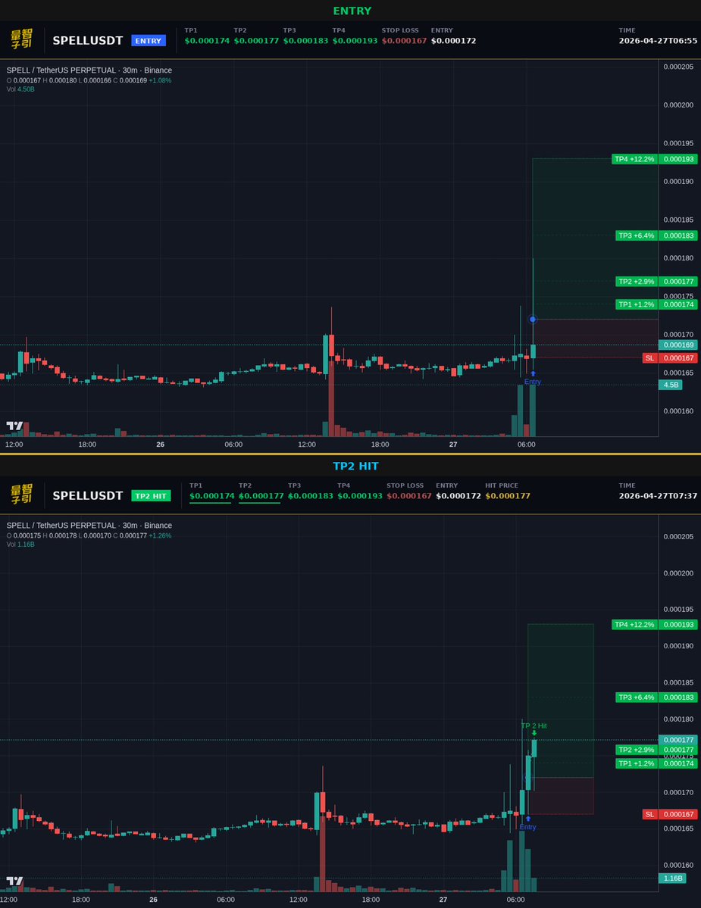Image resolution: width=701 pixels, height=908 pixels.
Task: Click the green TP 2 Hit marker on lower chart
Action: [x=533, y=729]
